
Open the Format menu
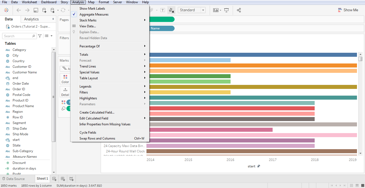[104, 2]
